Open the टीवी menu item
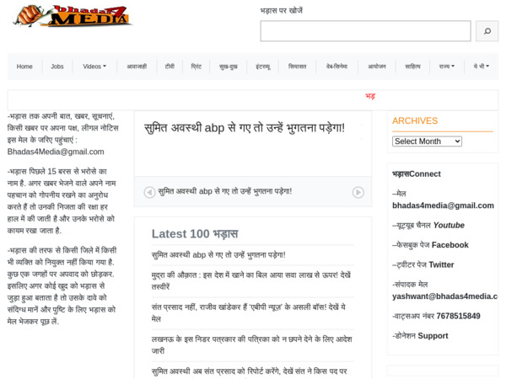The height and width of the screenshot is (379, 506). pyautogui.click(x=170, y=67)
